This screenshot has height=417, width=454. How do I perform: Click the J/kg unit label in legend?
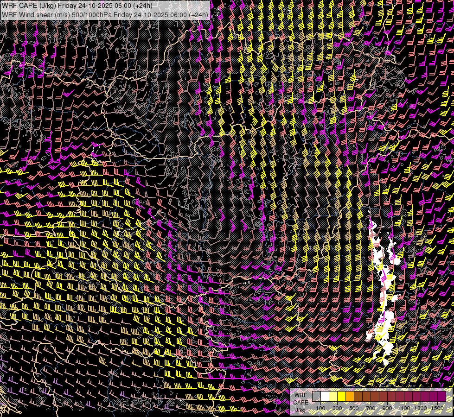(x=300, y=410)
